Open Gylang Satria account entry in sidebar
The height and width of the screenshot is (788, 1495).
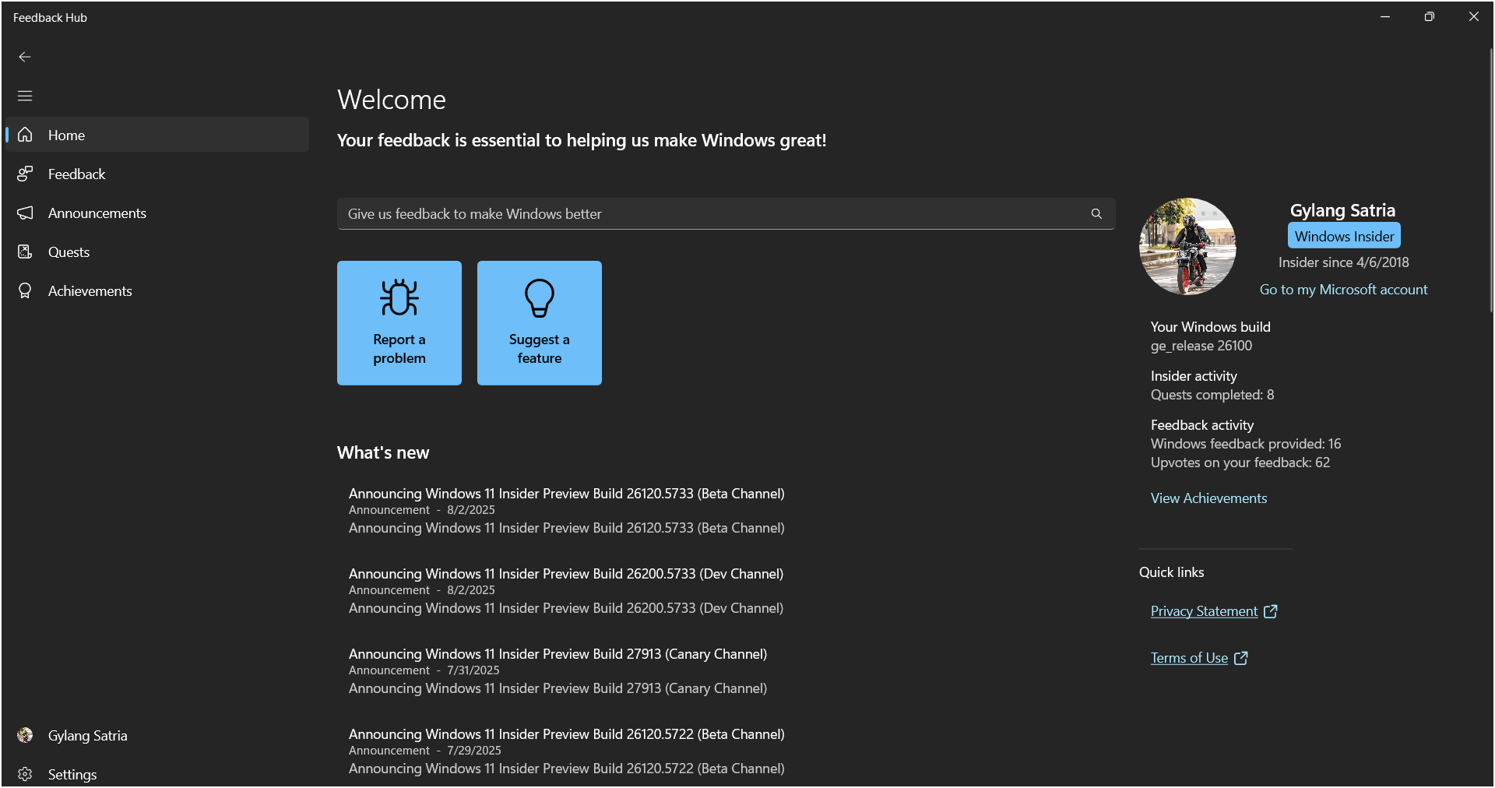[157, 735]
